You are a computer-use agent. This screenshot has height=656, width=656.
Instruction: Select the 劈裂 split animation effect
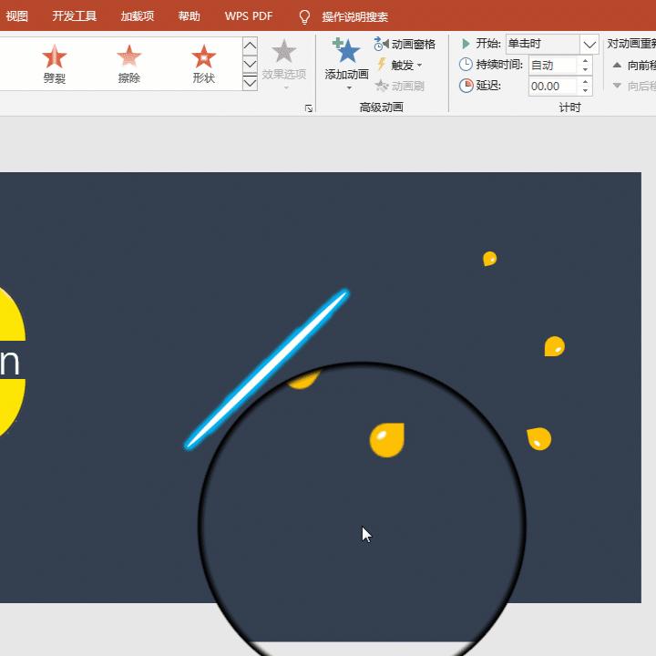(x=55, y=64)
